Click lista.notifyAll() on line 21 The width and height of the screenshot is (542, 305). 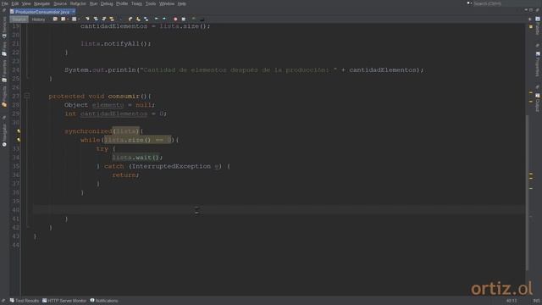116,43
